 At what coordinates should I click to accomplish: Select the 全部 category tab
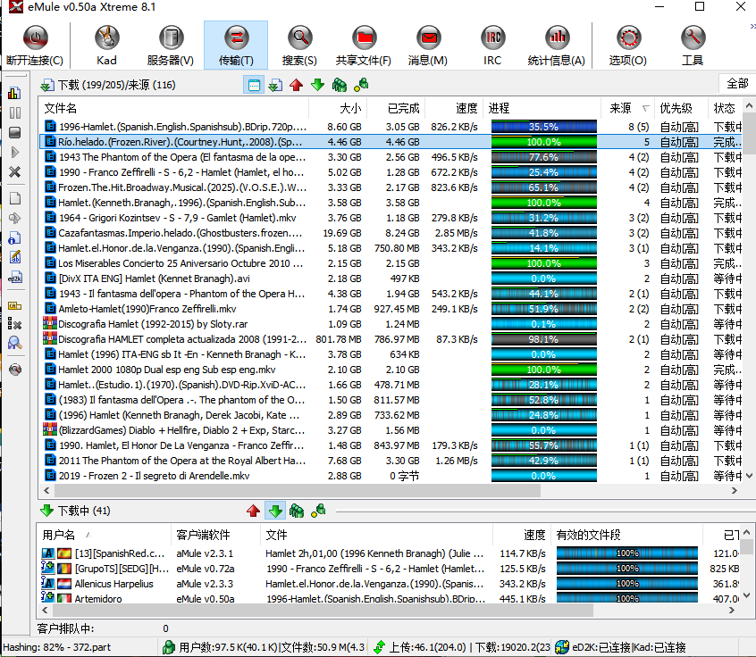[737, 84]
